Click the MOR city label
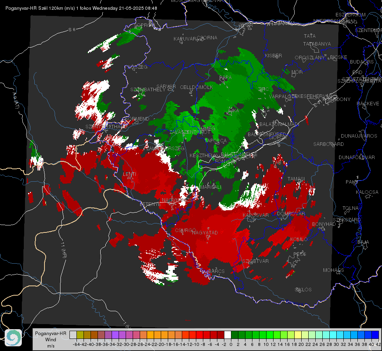Screen dimensions: 382x351 (297, 72)
